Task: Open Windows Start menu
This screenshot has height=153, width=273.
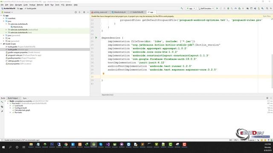Action: 3,147
